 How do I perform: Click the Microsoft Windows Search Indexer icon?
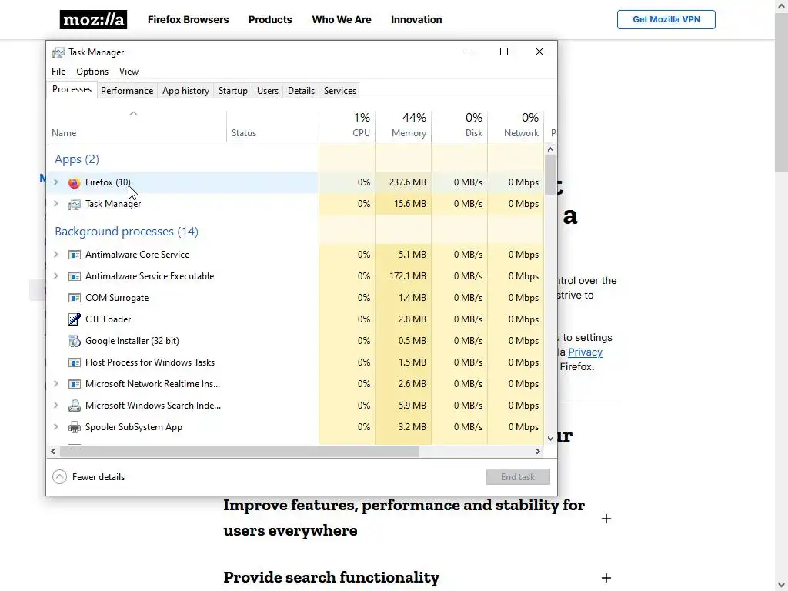coord(75,406)
